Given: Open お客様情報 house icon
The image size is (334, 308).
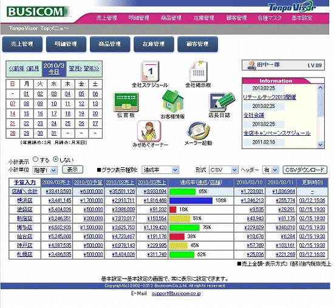Looking at the screenshot, I should pos(172,101).
